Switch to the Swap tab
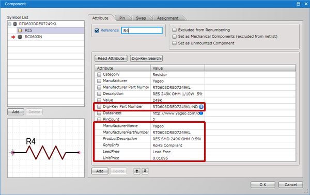Image resolution: width=310 pixels, height=195 pixels. tap(141, 18)
